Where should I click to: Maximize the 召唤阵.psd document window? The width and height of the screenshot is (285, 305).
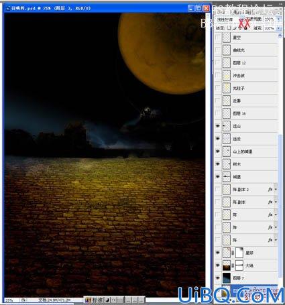(x=198, y=9)
